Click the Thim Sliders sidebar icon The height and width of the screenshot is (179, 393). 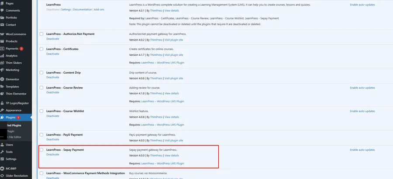tap(3, 63)
